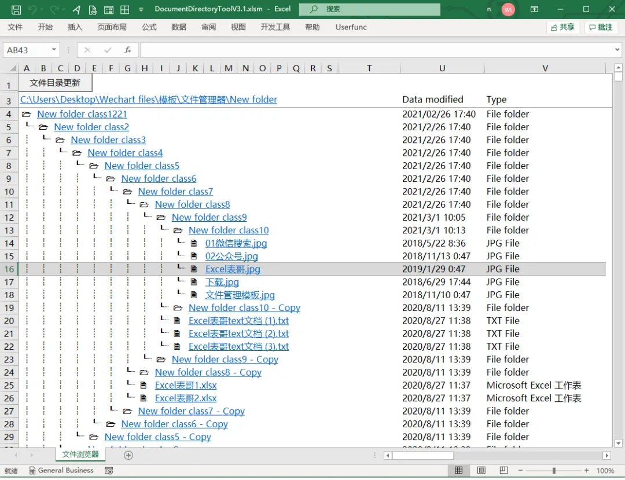Click file icon beside 02公众号.jpg
Viewport: 625px width, 480px height.
point(194,256)
